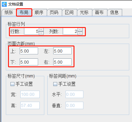The image size is (132, 122).
Task: Click the 右 page margin field
Action: click(62, 62)
